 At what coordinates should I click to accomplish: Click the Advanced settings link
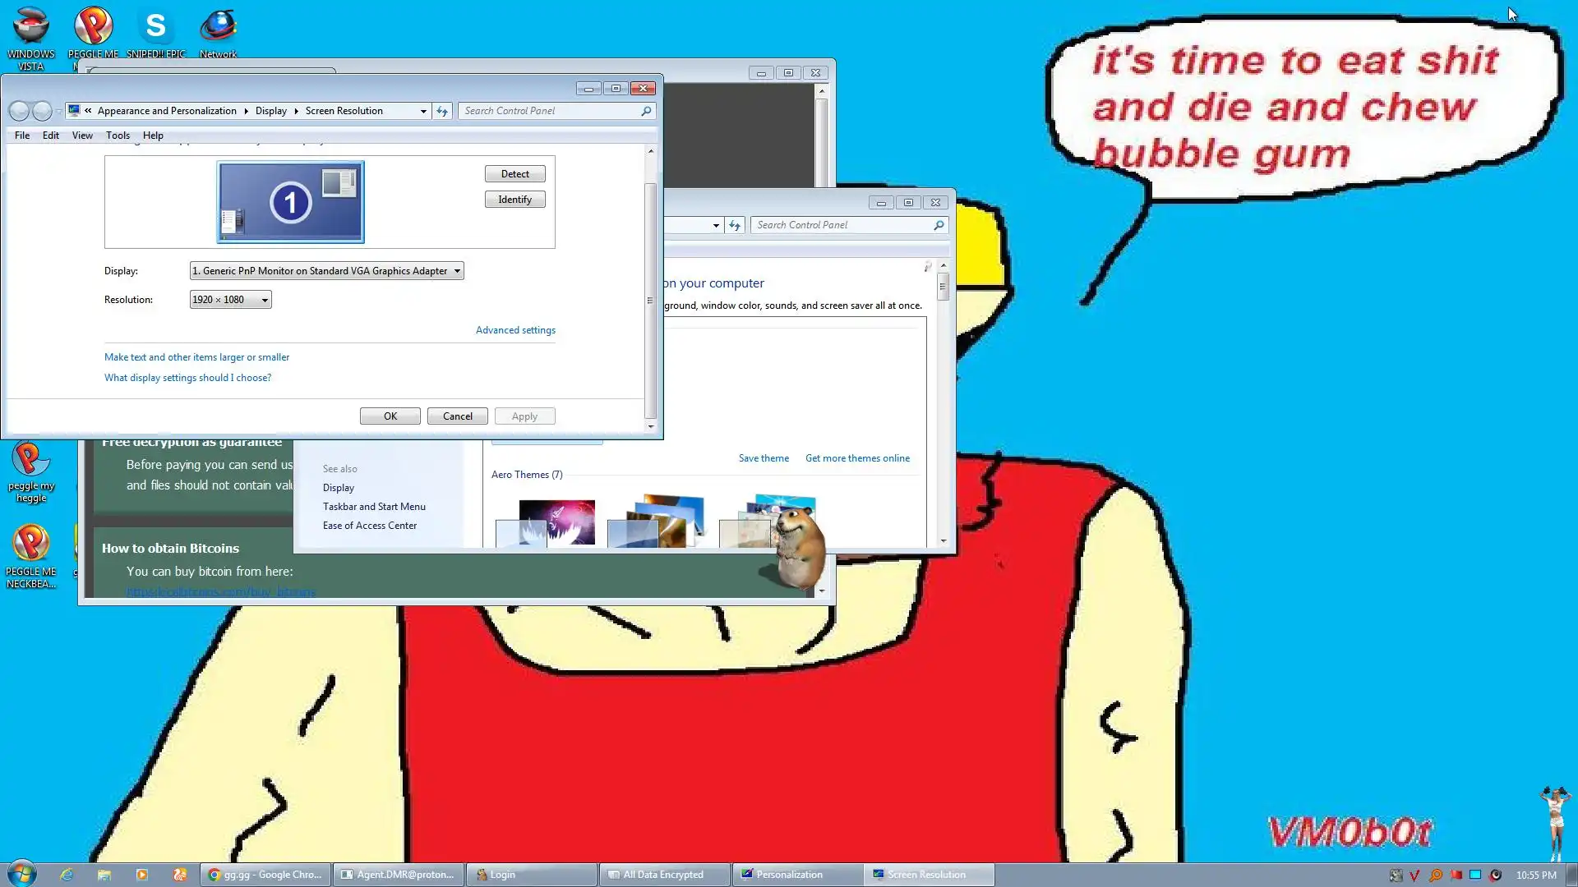point(515,330)
